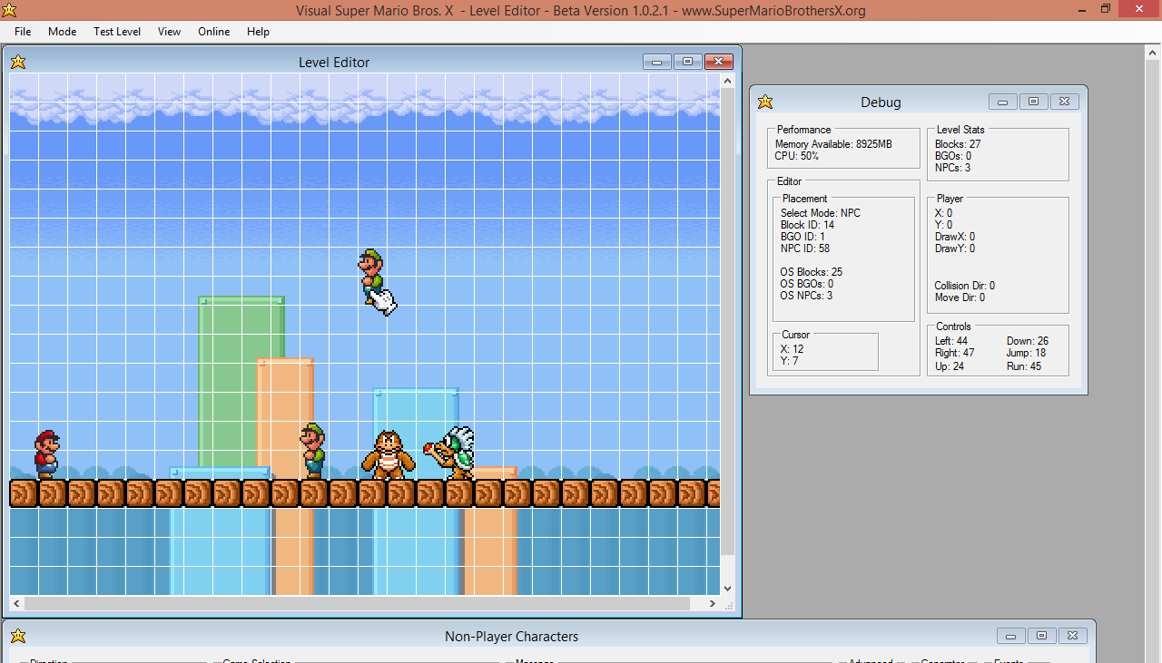Click the Debug window star icon
The image size is (1162, 663).
(765, 102)
